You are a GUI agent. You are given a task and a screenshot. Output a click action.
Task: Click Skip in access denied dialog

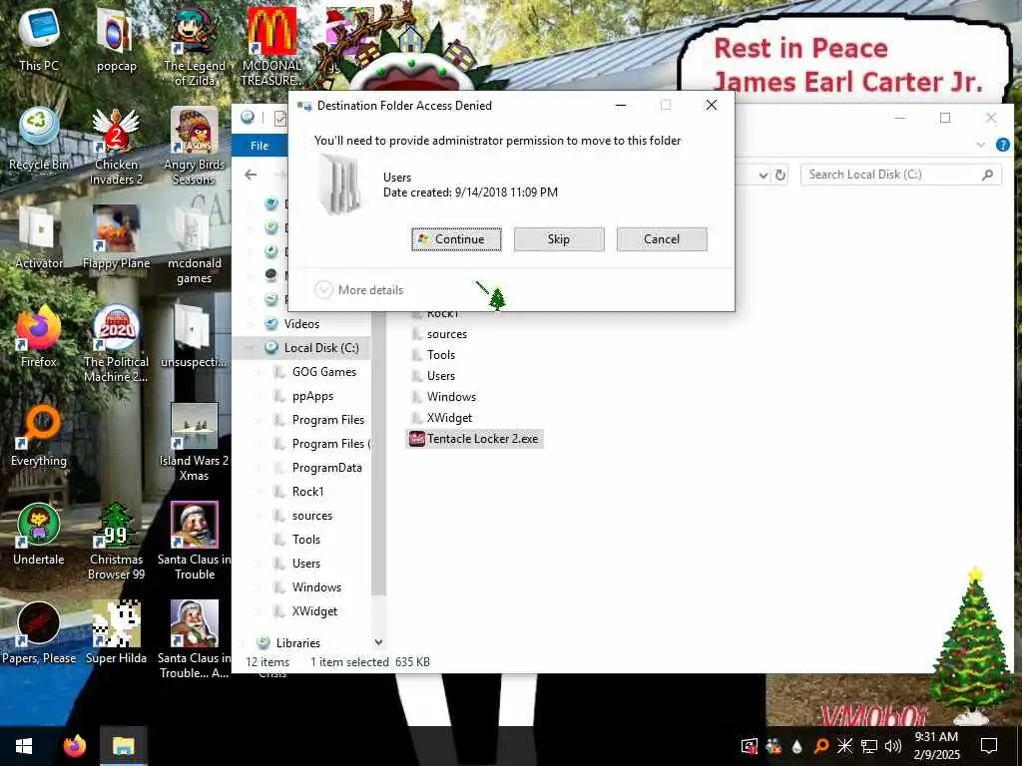point(559,239)
